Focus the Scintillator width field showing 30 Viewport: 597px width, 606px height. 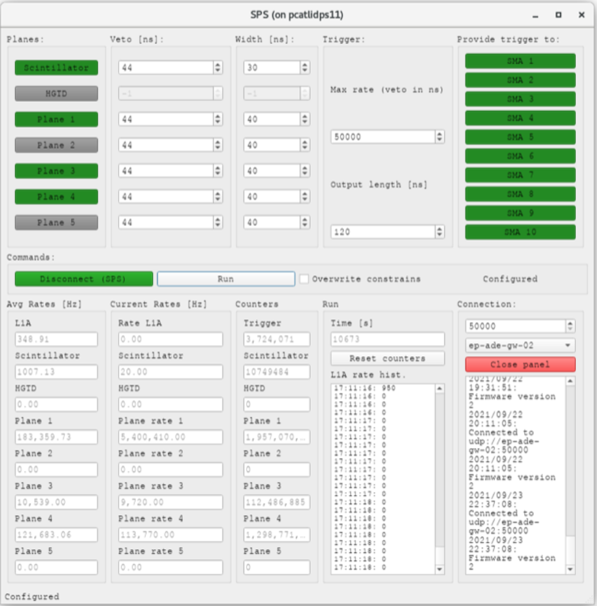point(272,68)
